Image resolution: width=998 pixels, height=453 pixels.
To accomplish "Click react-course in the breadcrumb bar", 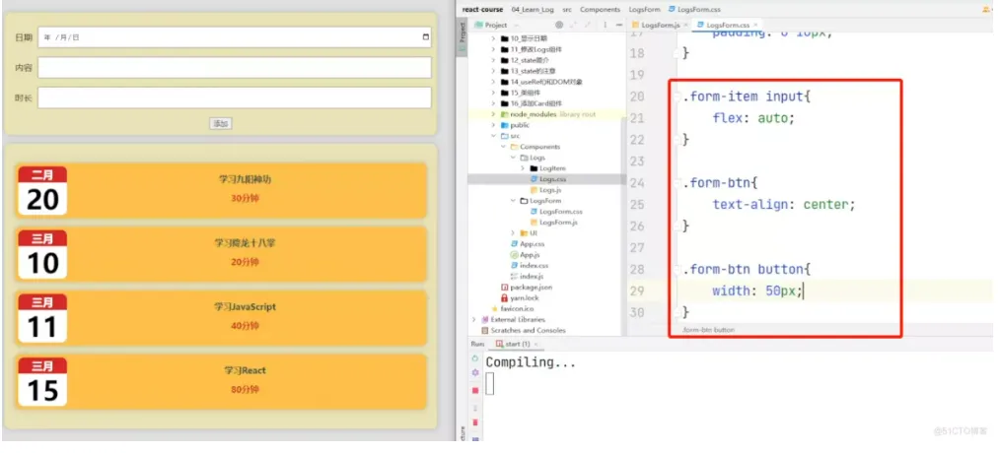I will click(482, 10).
